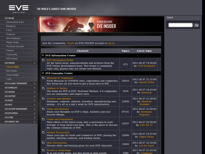Click the EVE Insider banner image

(x=101, y=24)
